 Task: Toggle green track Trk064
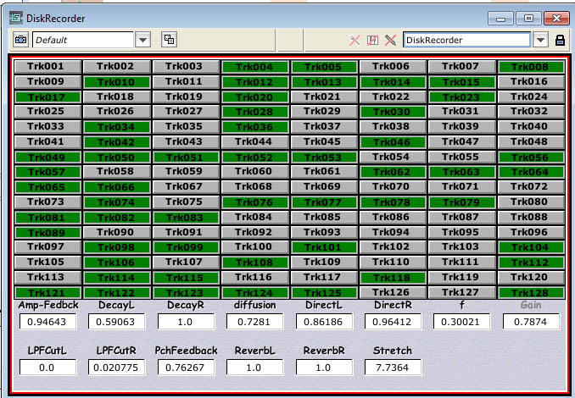point(530,172)
